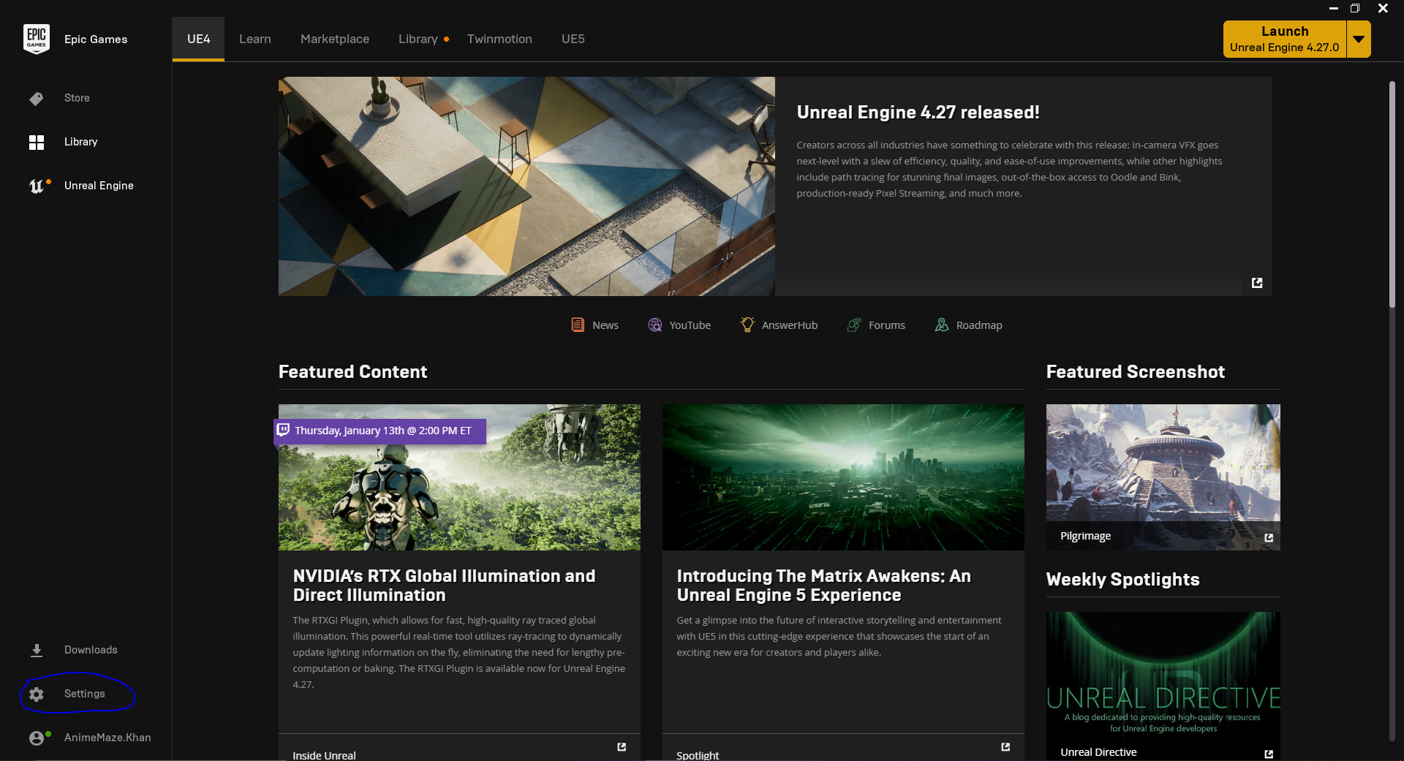1404x761 pixels.
Task: Click the Unreal Engine logo icon
Action: [37, 186]
